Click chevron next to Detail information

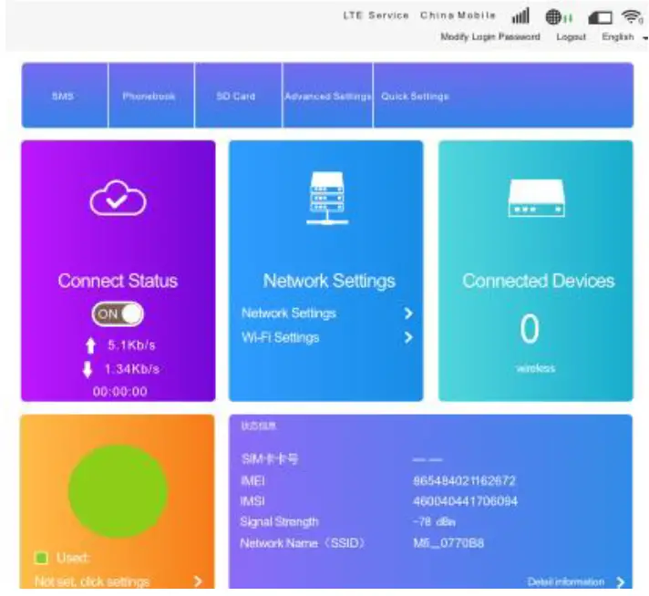(x=621, y=582)
